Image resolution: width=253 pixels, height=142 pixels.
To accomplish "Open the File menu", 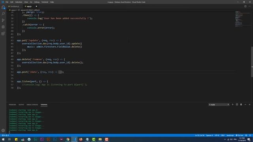I will [7, 2].
